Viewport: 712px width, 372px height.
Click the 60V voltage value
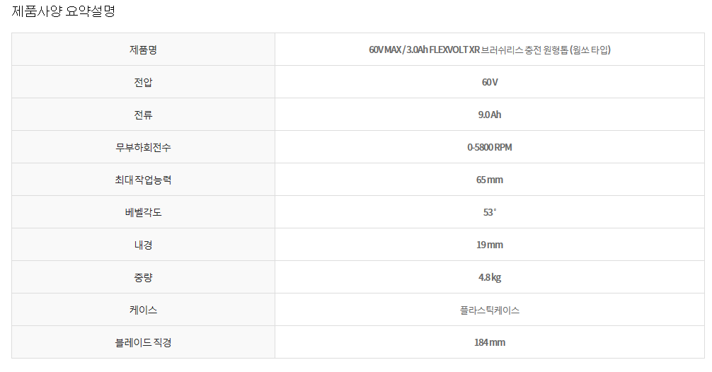tap(489, 82)
